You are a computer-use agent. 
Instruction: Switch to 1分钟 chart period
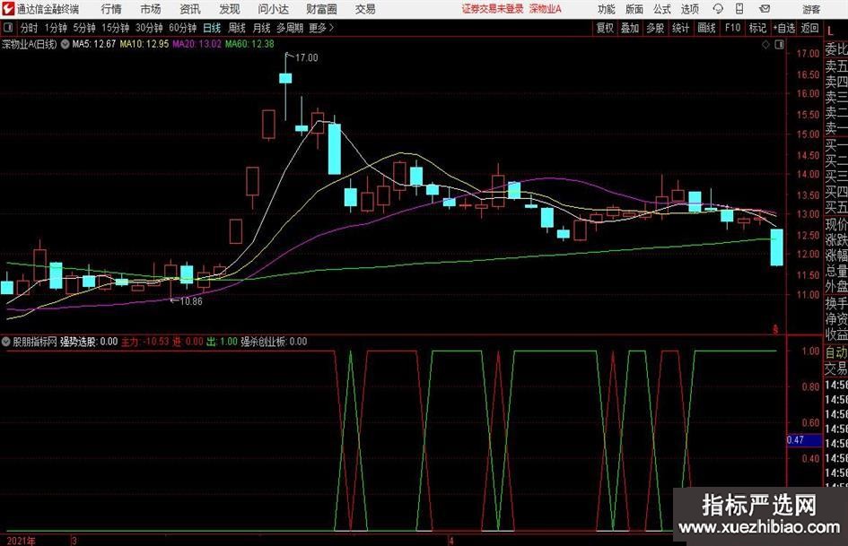click(56, 28)
